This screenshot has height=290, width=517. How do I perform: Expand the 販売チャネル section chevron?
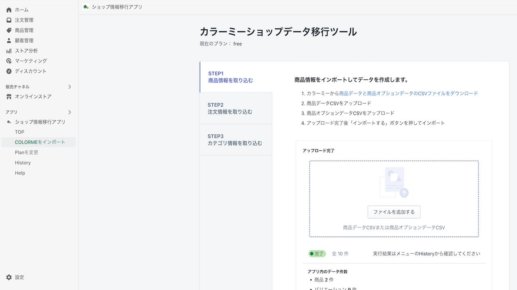coord(69,87)
